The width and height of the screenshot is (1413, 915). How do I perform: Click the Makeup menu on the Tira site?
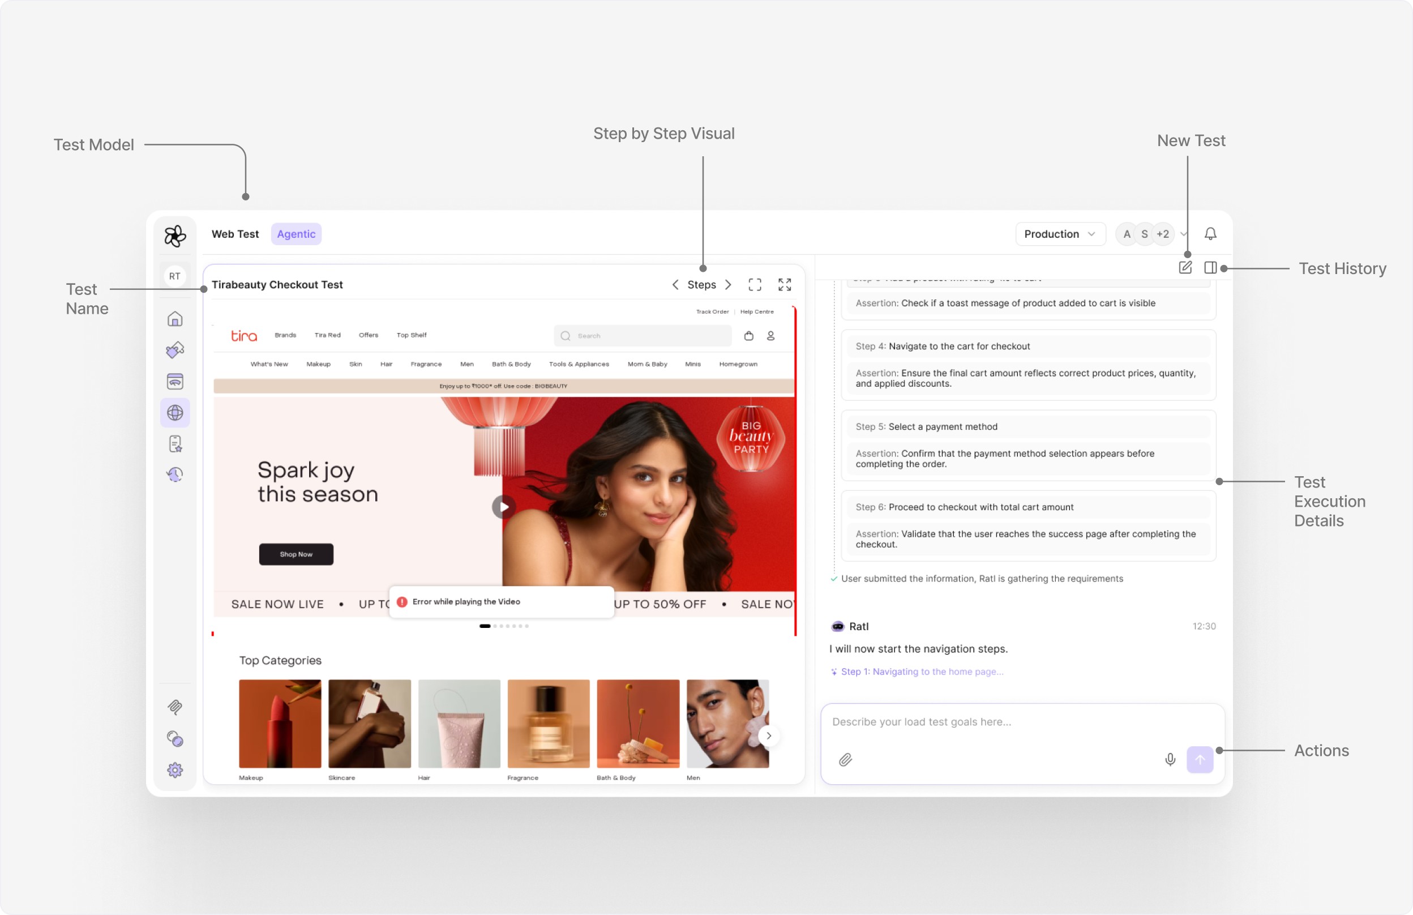pyautogui.click(x=318, y=364)
